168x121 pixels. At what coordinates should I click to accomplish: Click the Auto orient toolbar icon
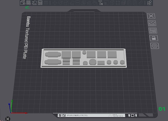point(34,3)
